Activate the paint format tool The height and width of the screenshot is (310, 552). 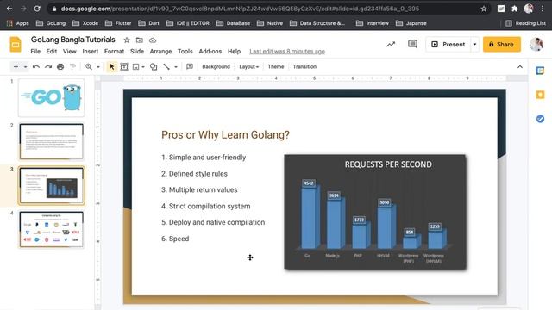[72, 67]
